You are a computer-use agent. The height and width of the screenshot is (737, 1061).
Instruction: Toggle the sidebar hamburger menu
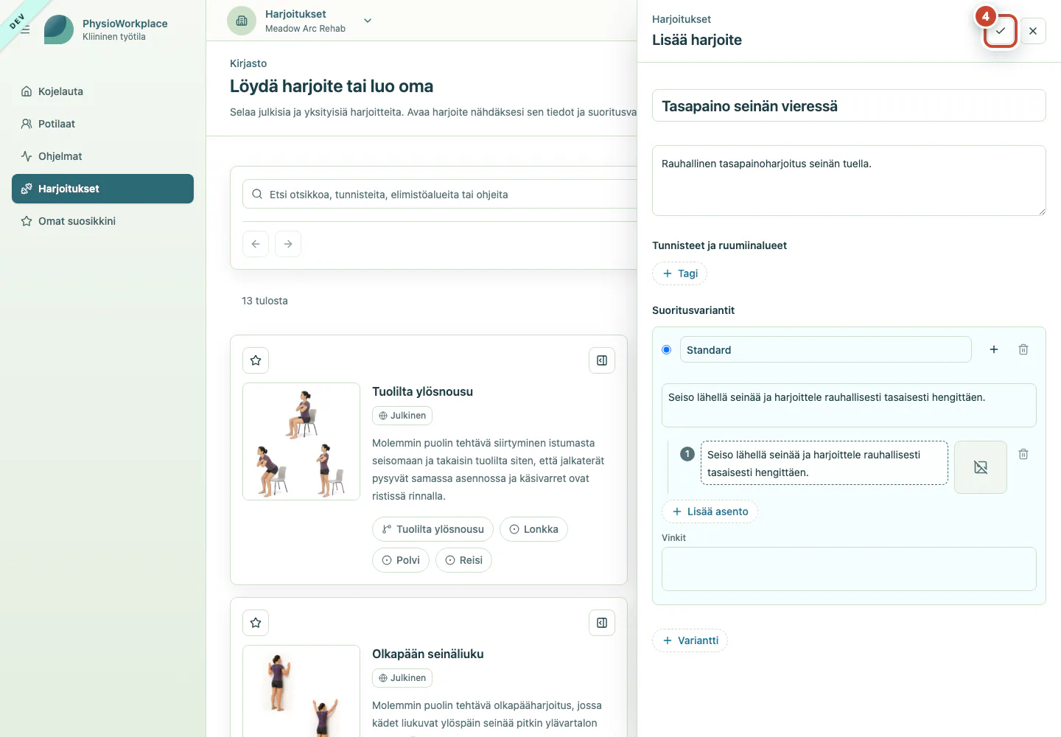[x=25, y=30]
